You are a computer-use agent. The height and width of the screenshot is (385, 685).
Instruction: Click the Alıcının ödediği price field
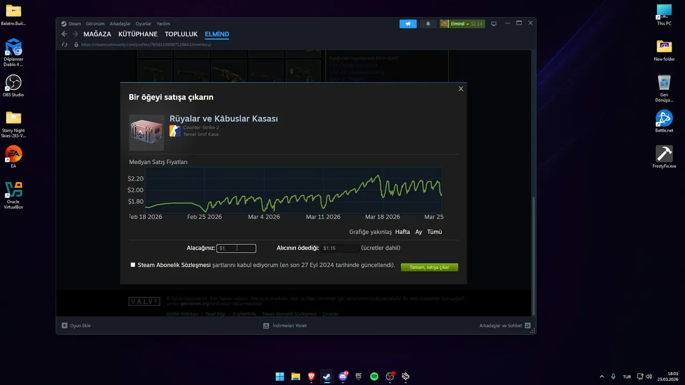(x=340, y=248)
